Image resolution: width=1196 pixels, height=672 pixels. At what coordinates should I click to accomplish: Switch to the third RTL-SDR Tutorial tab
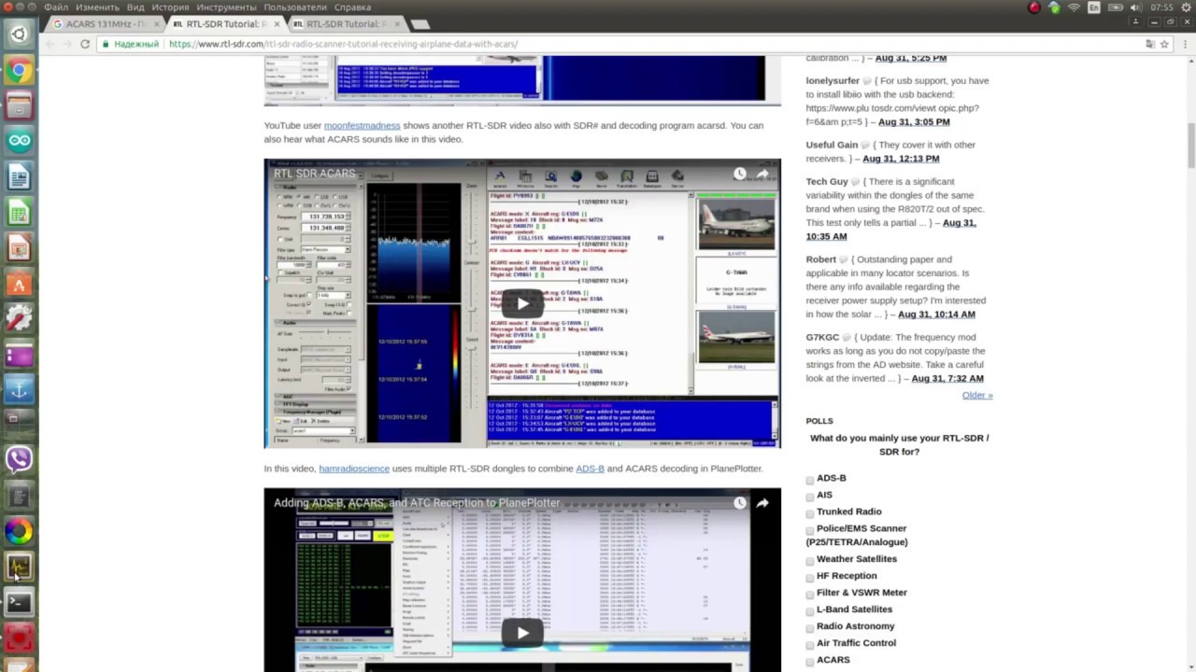347,24
